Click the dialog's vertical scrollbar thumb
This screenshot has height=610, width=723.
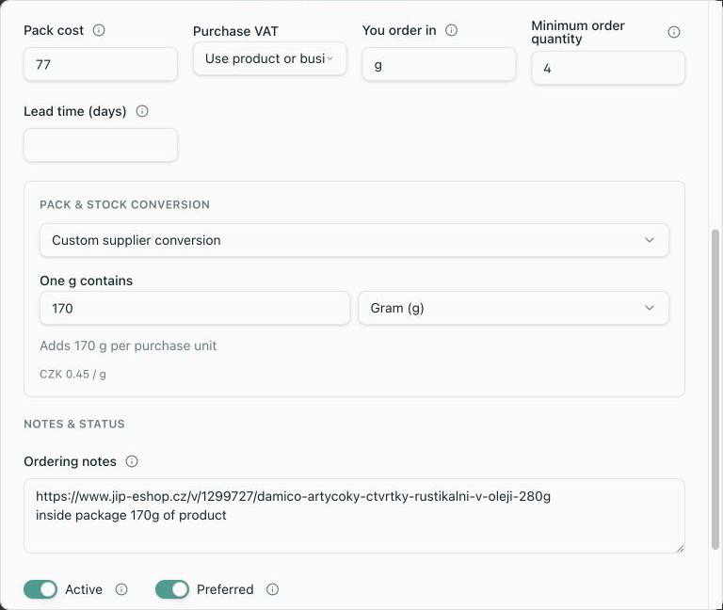(x=715, y=390)
